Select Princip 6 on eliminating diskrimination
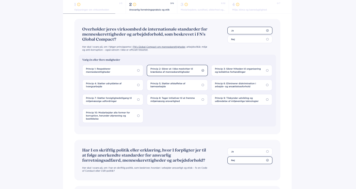356x189 pixels. 242,85
